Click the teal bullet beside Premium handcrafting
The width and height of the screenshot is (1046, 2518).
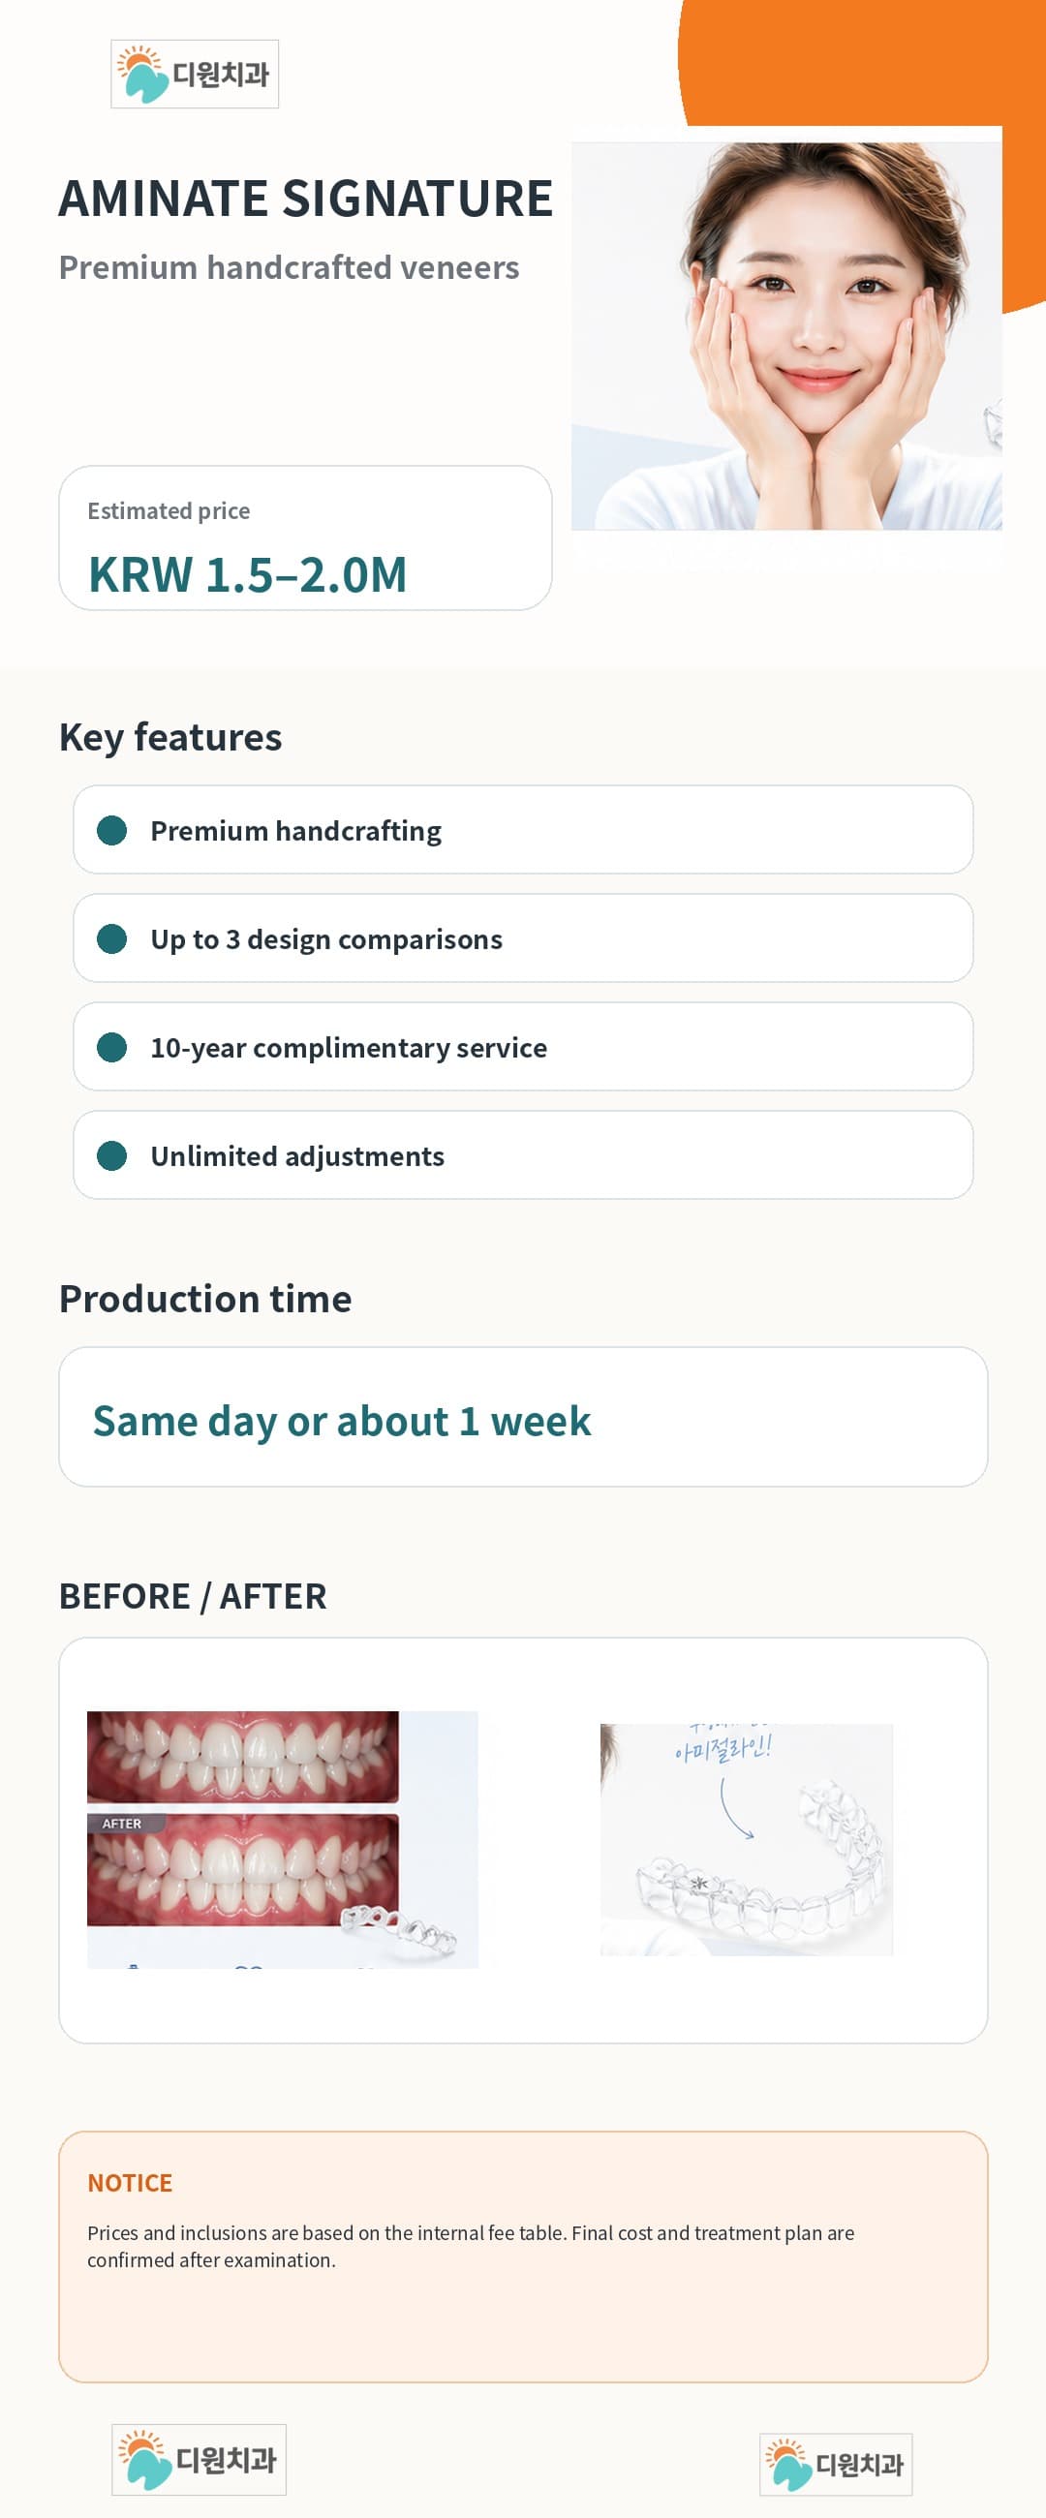112,830
